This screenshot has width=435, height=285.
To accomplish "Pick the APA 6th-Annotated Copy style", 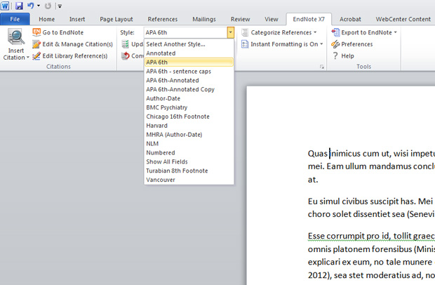I will coord(189,89).
